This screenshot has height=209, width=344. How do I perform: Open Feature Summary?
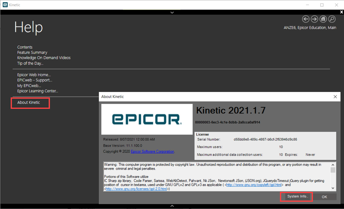(x=32, y=52)
